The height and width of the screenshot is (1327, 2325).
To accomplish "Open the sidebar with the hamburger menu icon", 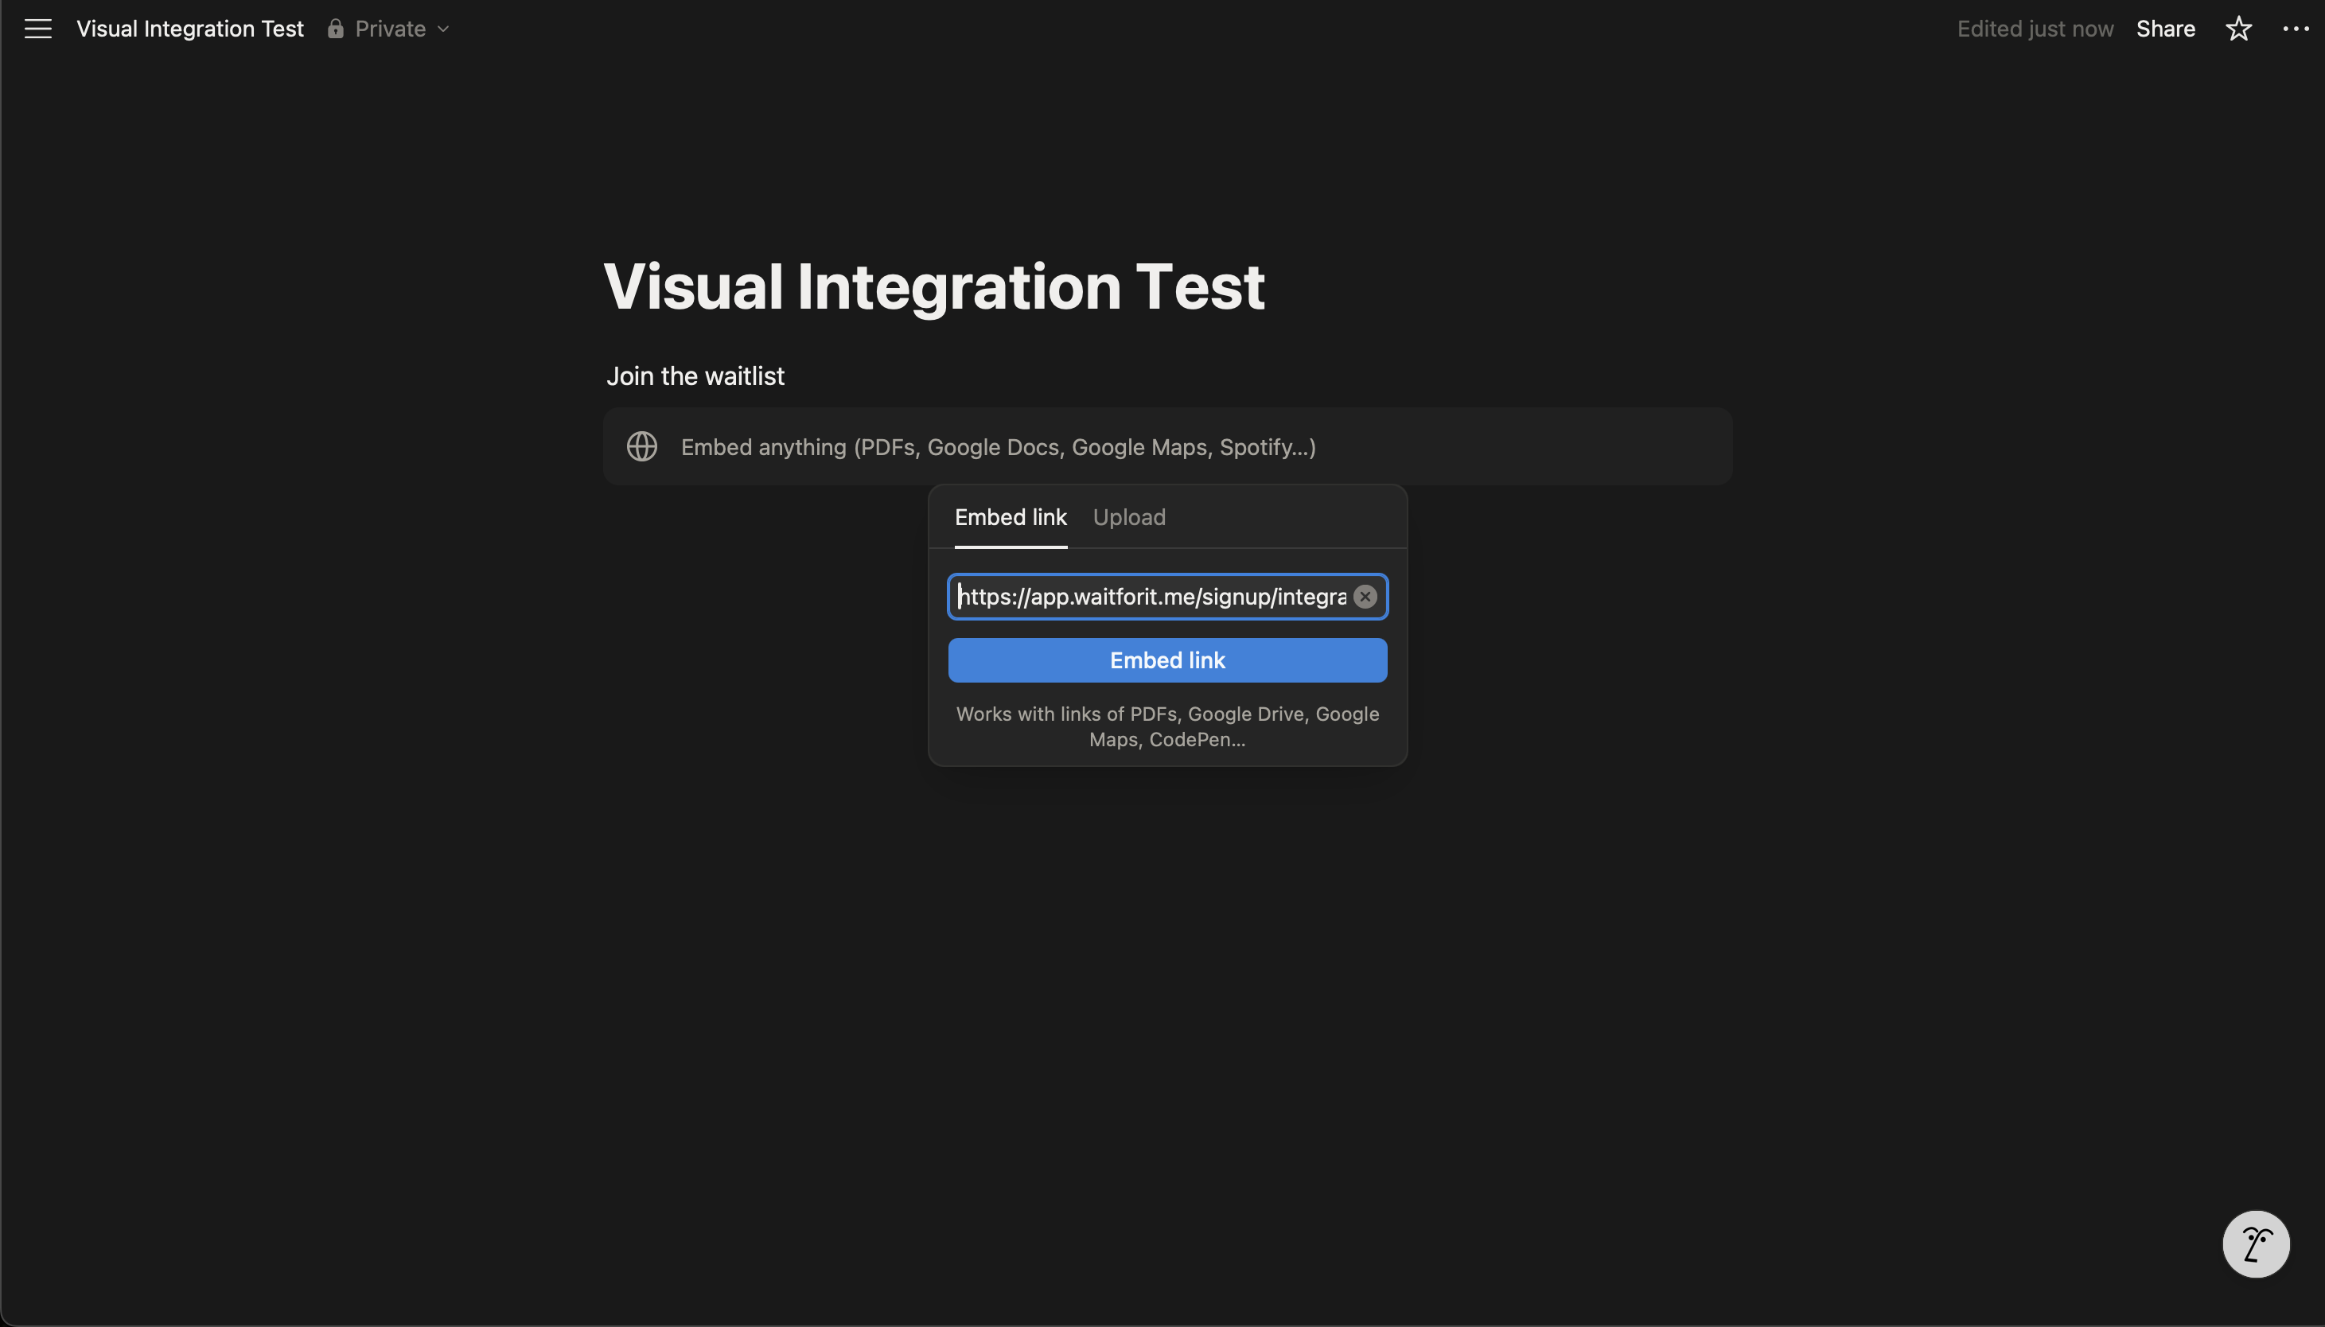I will (37, 29).
